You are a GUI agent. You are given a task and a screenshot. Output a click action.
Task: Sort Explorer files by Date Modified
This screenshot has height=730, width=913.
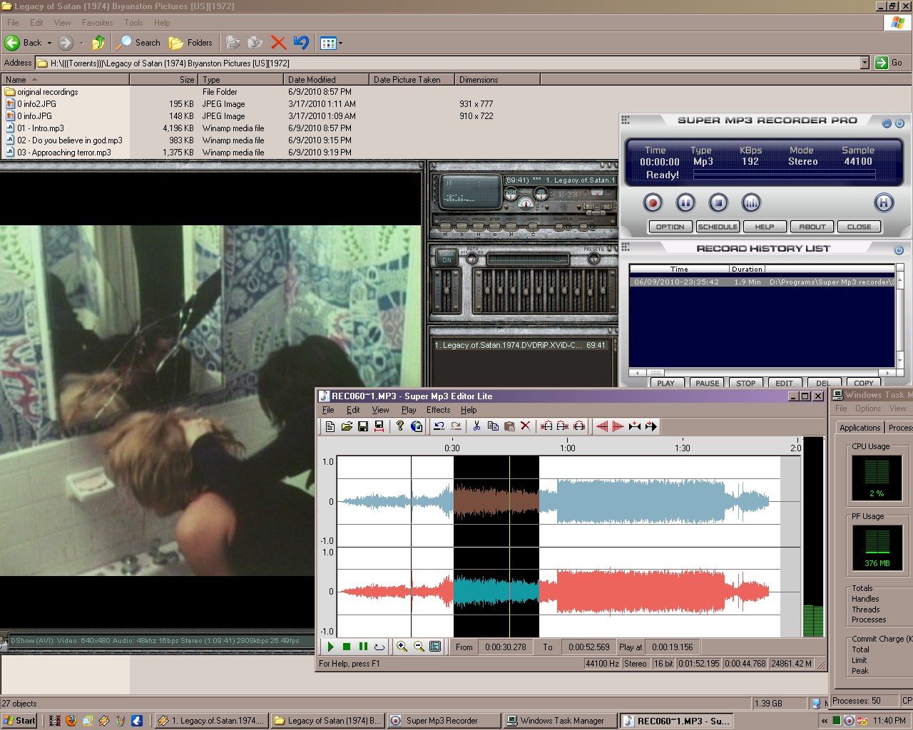326,79
